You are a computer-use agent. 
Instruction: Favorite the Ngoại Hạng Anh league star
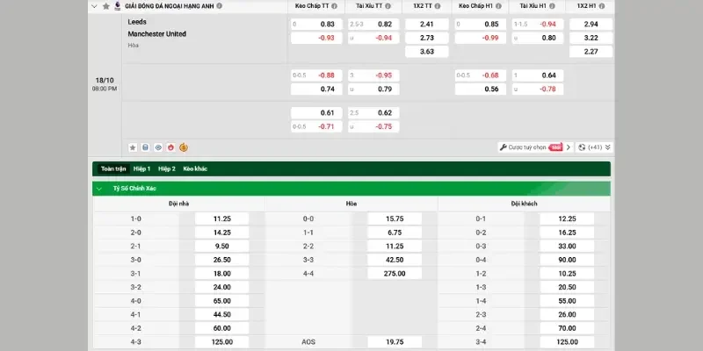click(105, 6)
